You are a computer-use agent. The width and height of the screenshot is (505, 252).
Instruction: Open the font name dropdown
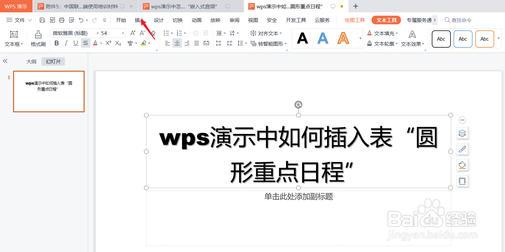(x=98, y=33)
